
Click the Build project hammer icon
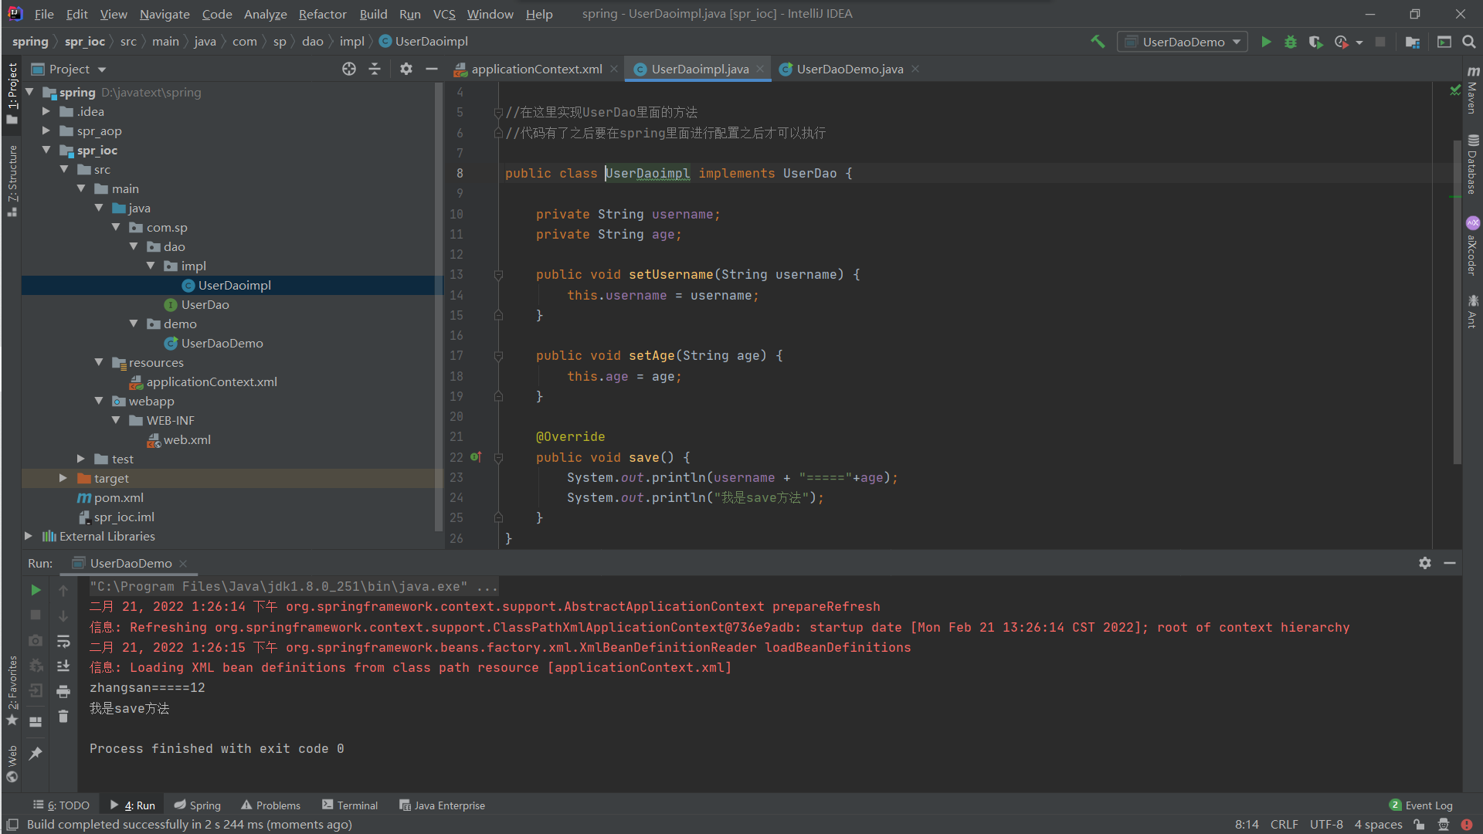coord(1098,42)
